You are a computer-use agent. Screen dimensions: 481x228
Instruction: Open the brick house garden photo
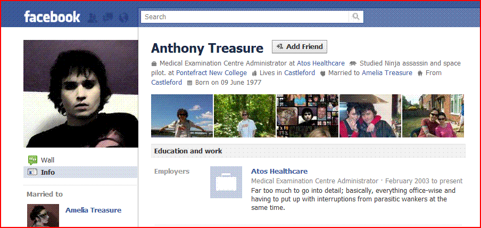(x=433, y=116)
